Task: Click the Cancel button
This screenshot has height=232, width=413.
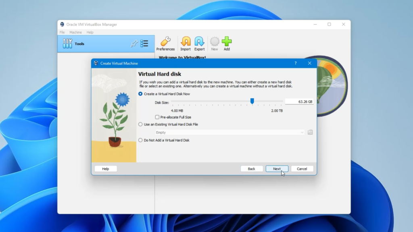Action: click(302, 169)
